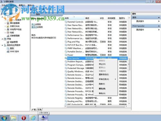Switch to the 标准 tab

click(39, 110)
